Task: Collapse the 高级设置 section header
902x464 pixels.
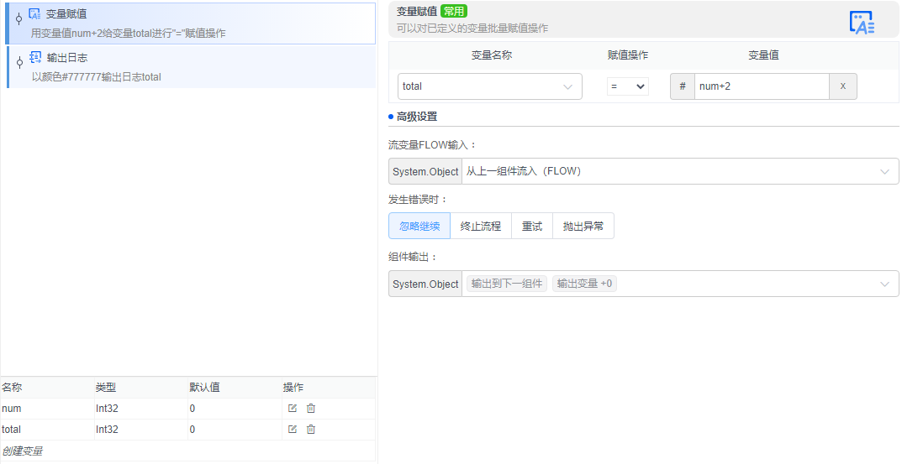Action: [416, 117]
